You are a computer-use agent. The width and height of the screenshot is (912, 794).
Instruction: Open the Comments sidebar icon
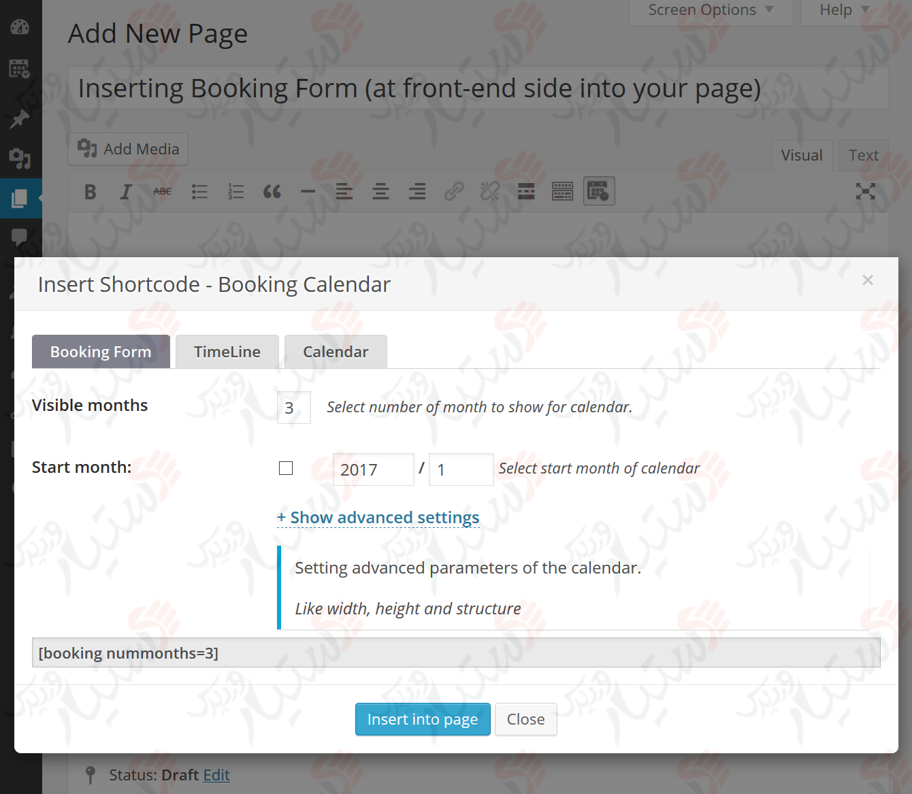click(20, 237)
